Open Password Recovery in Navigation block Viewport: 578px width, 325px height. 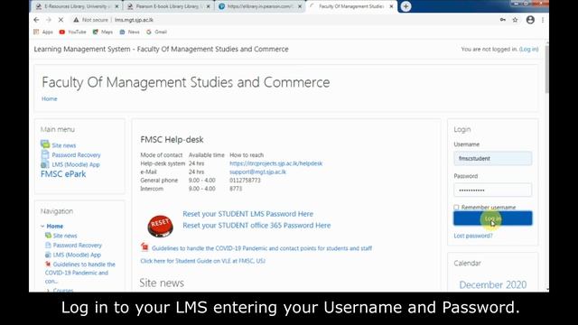tap(77, 245)
